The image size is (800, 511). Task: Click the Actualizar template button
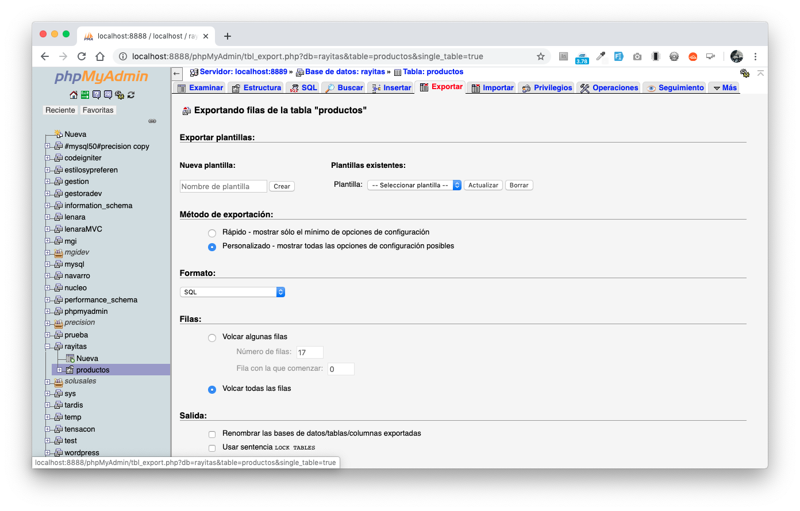point(483,185)
